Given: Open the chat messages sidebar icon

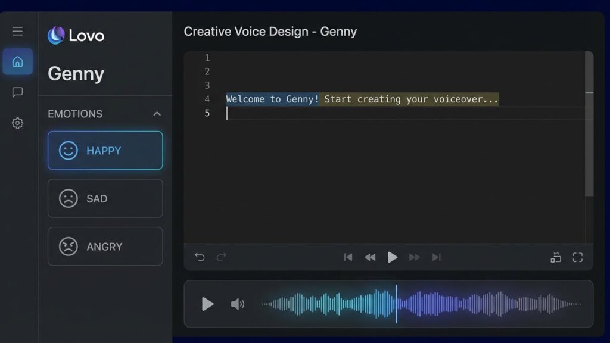Looking at the screenshot, I should point(17,92).
